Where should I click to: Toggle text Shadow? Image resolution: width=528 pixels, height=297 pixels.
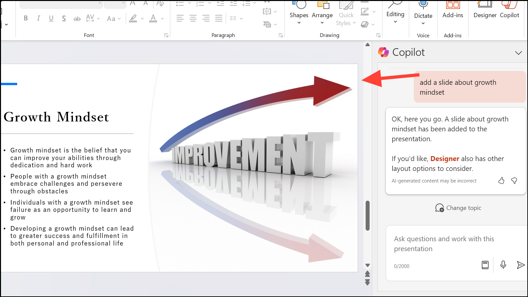click(x=64, y=18)
